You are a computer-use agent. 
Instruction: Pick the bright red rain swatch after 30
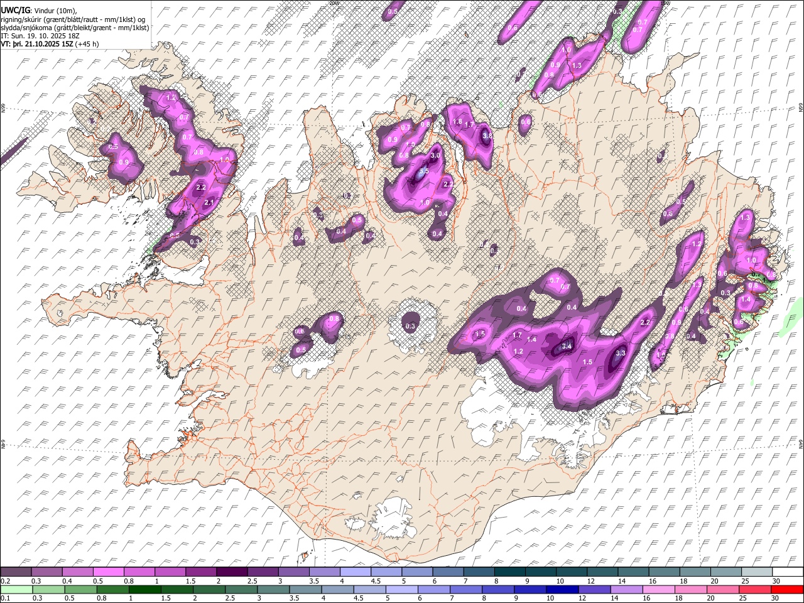click(786, 589)
